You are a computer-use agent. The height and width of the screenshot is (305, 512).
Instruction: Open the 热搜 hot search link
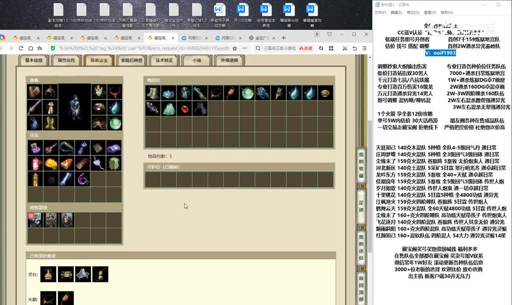tap(305, 48)
